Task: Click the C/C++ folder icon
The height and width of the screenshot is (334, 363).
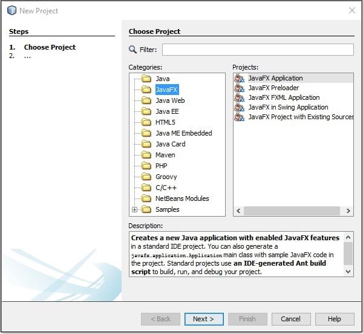Action: coord(146,188)
